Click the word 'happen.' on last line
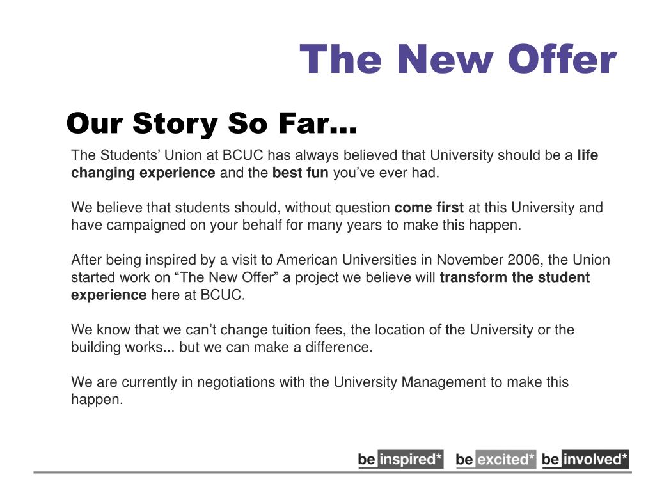Image resolution: width=655 pixels, height=491 pixels. pos(97,400)
